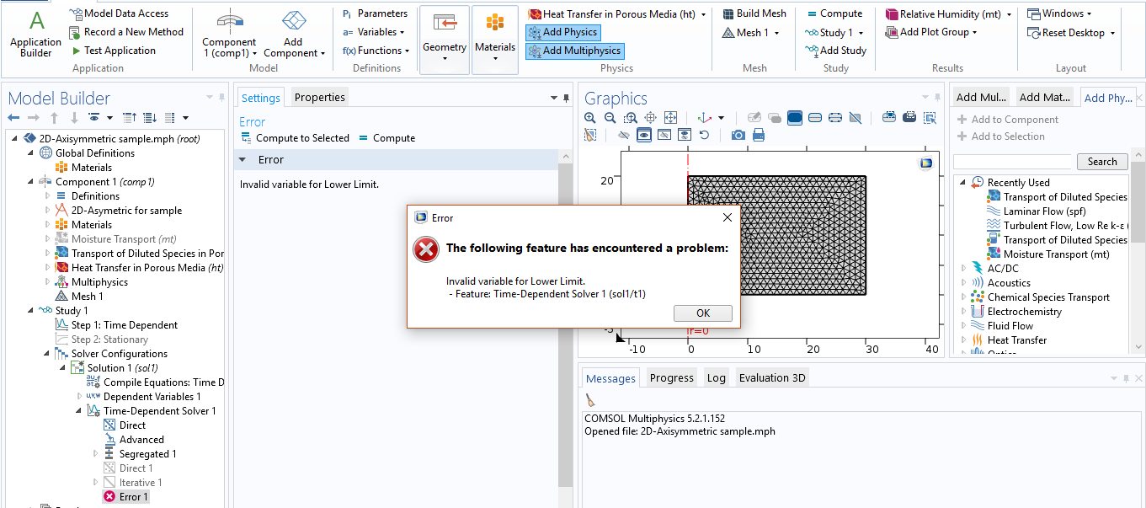Switch to the Properties tab
The width and height of the screenshot is (1146, 508).
319,98
